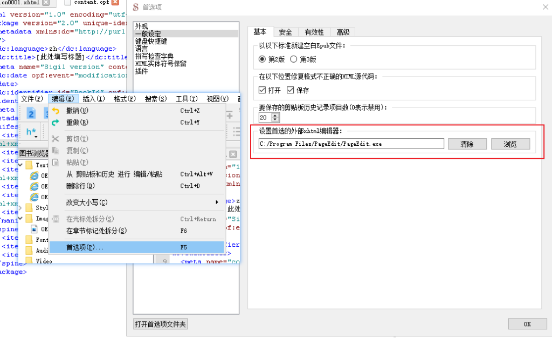Select the Fonts folder icon in Book Browser

(29, 240)
